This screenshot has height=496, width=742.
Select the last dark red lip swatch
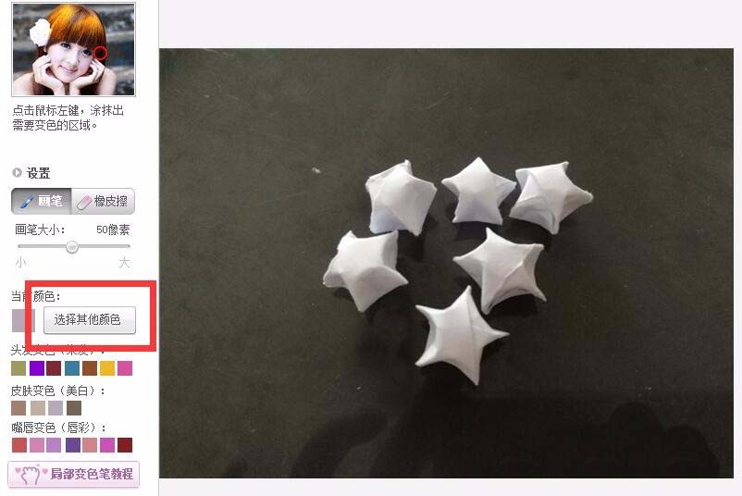(125, 445)
